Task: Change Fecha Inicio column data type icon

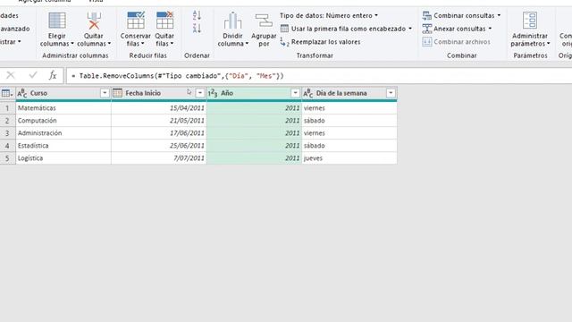Action: (117, 93)
